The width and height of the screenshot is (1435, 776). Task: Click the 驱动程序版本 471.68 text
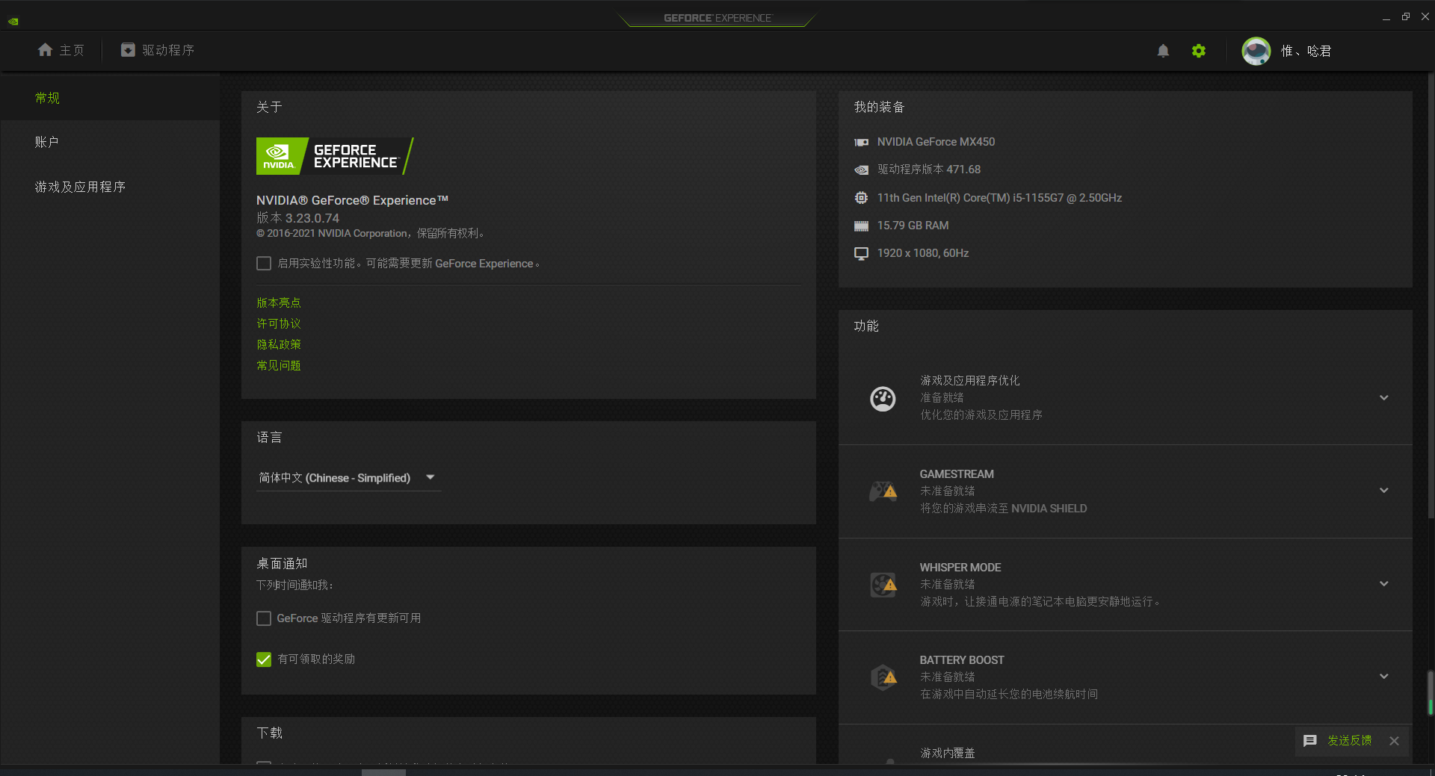pyautogui.click(x=929, y=170)
